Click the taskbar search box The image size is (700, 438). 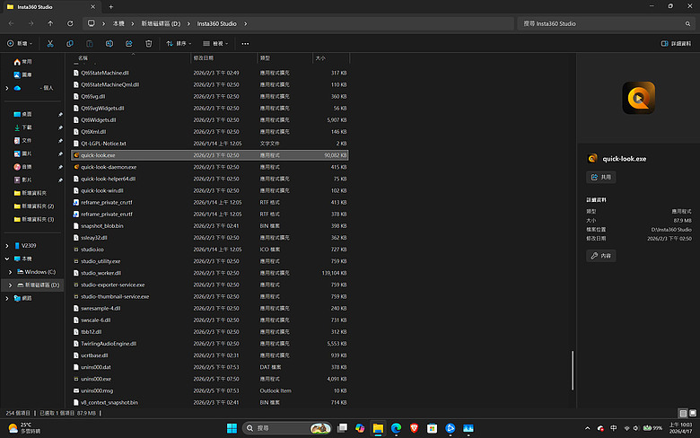tap(286, 428)
